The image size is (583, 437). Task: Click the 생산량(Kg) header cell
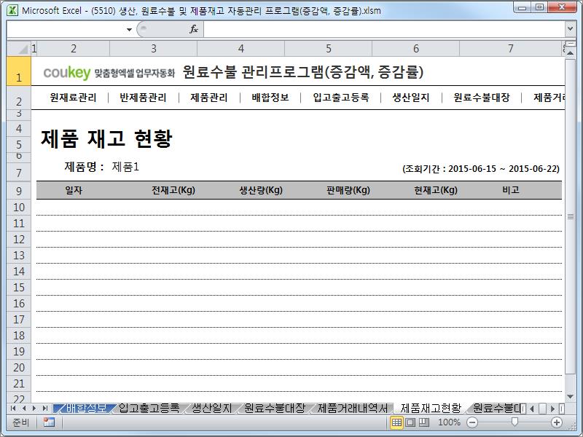[261, 190]
